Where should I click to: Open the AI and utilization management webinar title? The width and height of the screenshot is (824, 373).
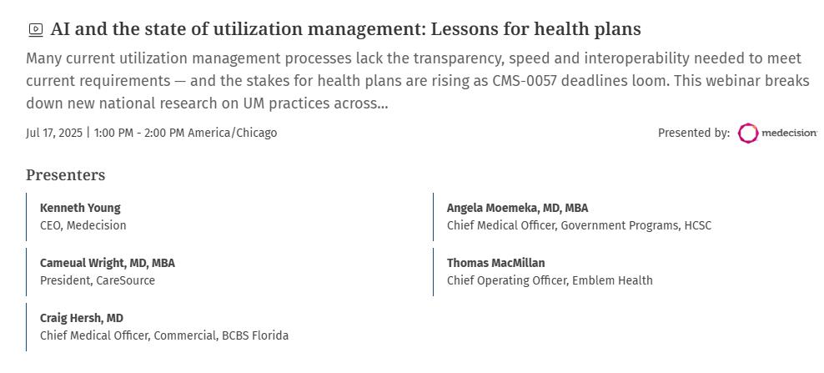coord(345,29)
